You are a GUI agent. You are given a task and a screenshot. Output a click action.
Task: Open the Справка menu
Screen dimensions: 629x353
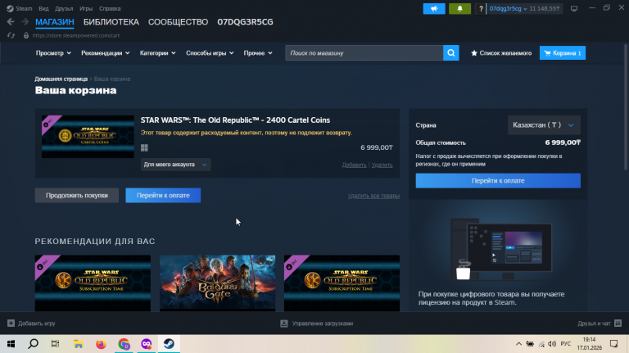tap(110, 8)
